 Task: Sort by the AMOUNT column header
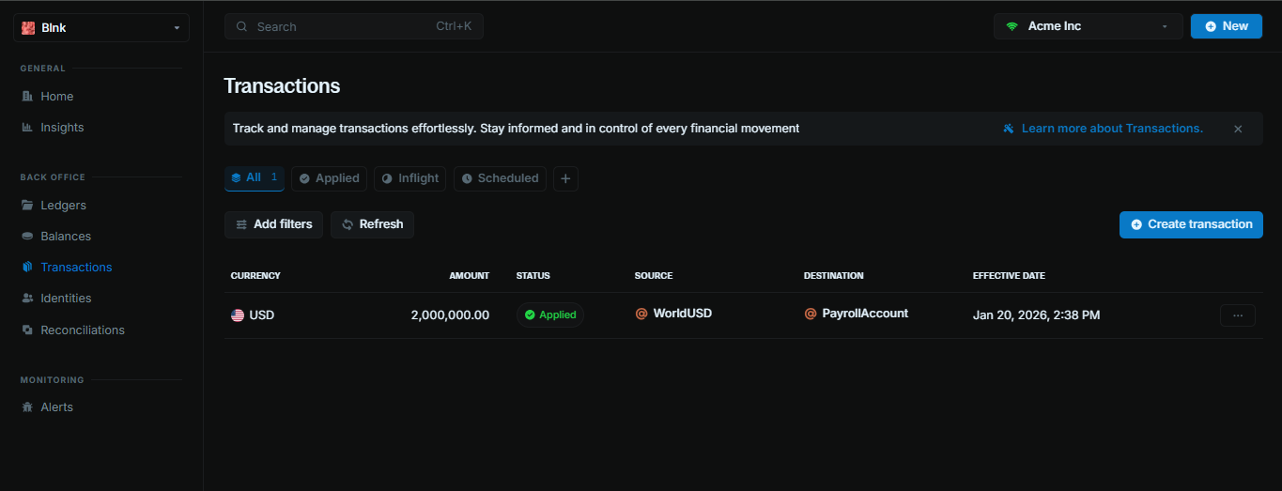click(x=469, y=276)
